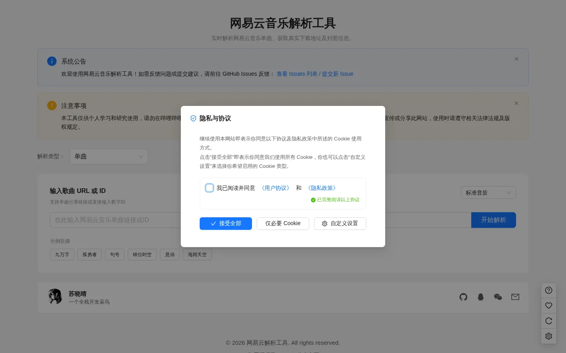Close the 系统公告 notice

point(516,59)
